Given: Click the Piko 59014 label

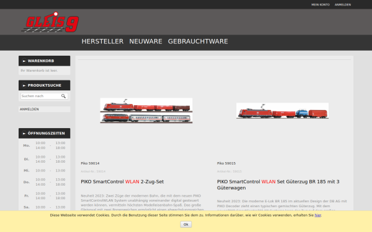Looking at the screenshot, I should [90, 163].
